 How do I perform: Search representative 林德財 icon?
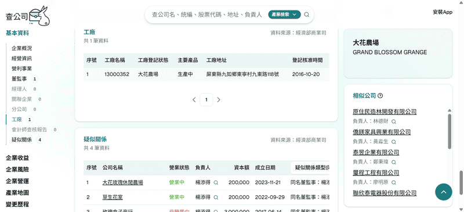click(394, 121)
